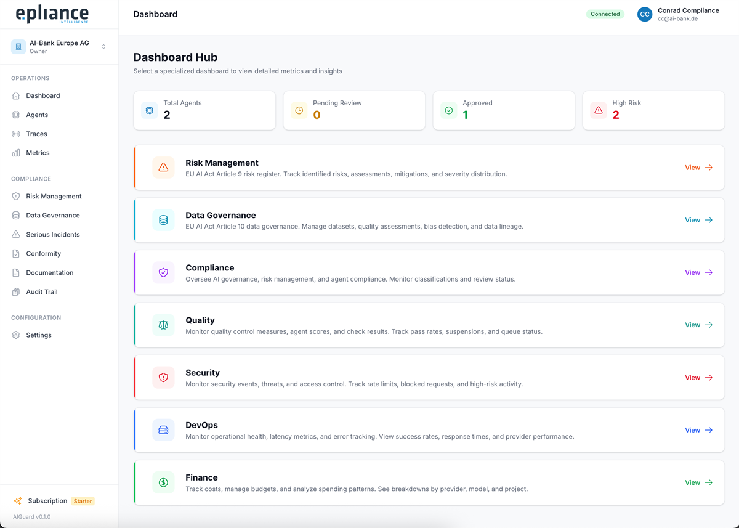Click the Finance card dollar icon
This screenshot has height=528, width=739.
pos(163,482)
